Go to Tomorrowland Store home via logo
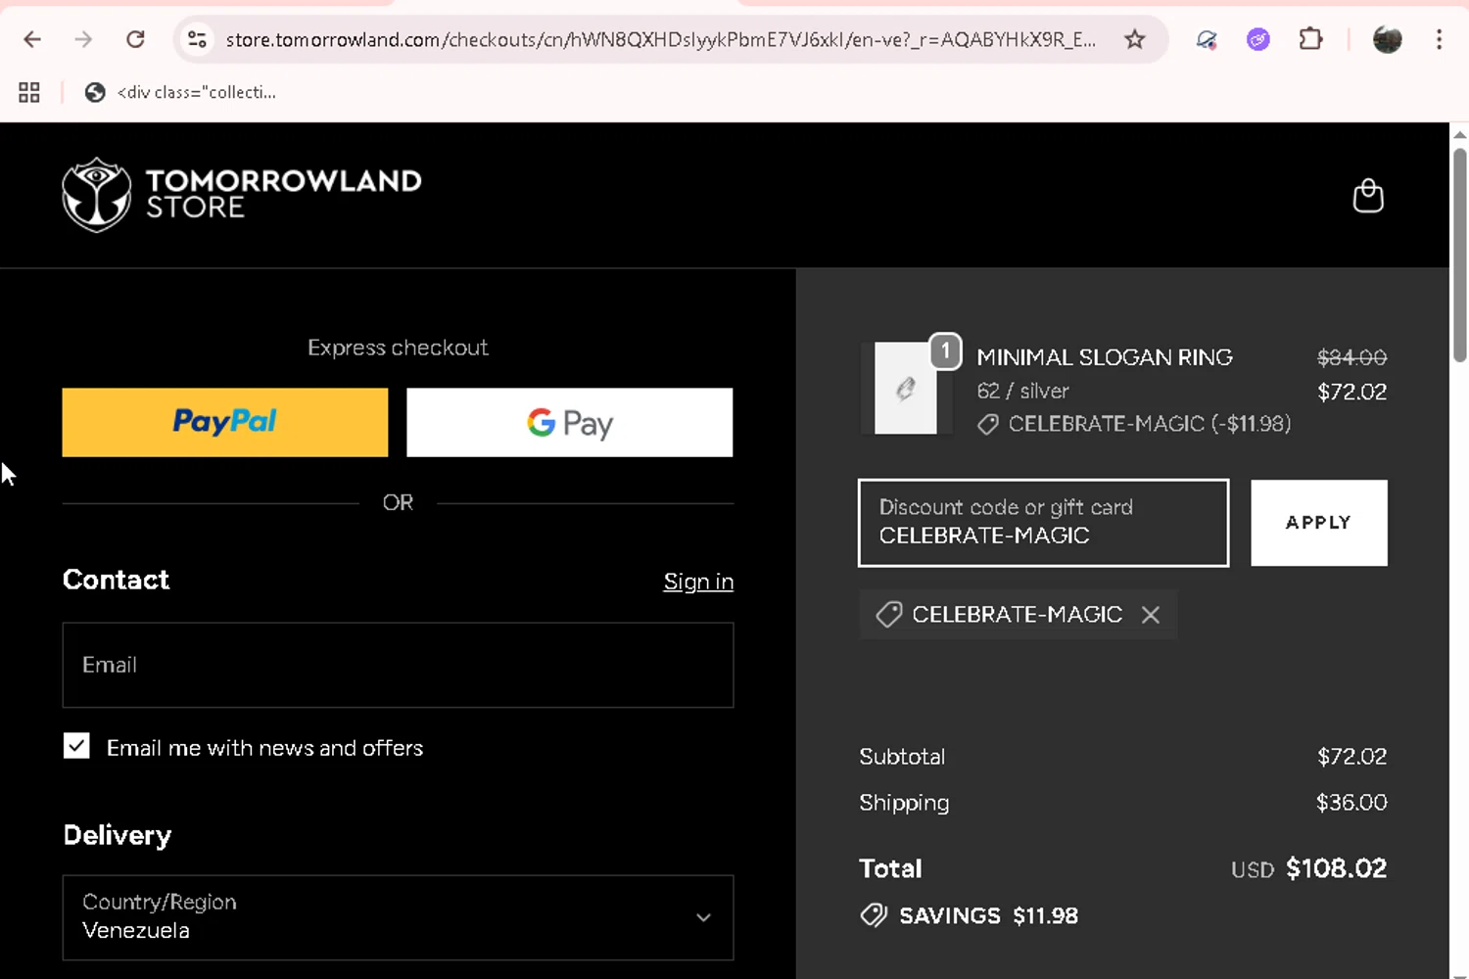The image size is (1469, 979). tap(242, 194)
